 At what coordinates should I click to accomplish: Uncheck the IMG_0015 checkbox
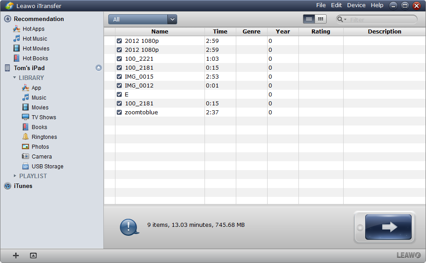tap(119, 76)
